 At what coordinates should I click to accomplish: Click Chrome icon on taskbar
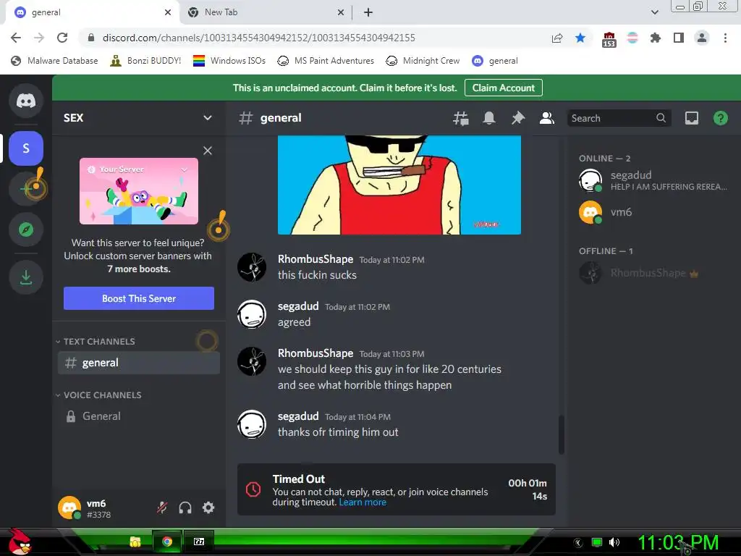click(x=167, y=542)
